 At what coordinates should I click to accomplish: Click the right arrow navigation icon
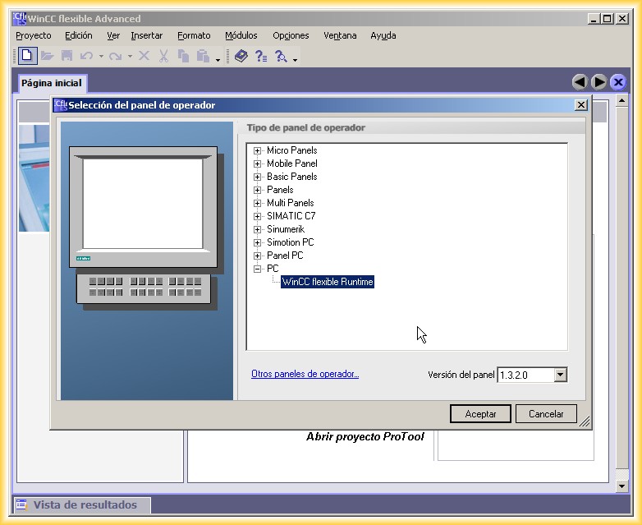click(x=599, y=82)
